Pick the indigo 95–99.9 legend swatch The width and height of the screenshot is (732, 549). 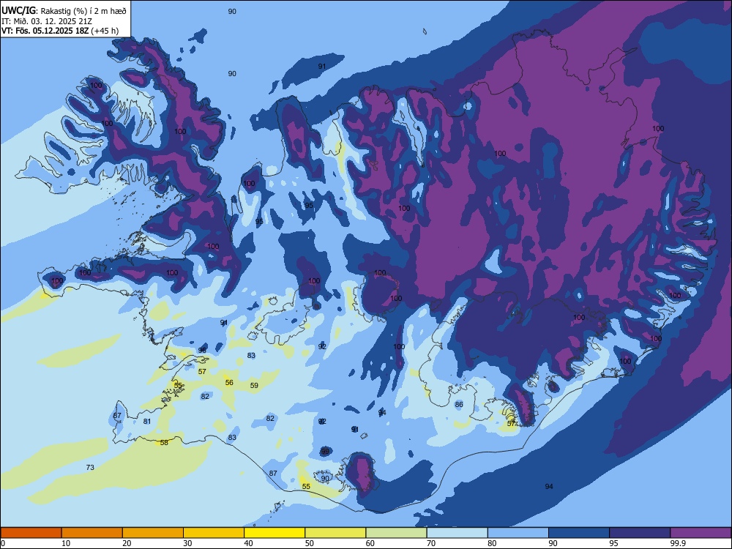coord(640,533)
